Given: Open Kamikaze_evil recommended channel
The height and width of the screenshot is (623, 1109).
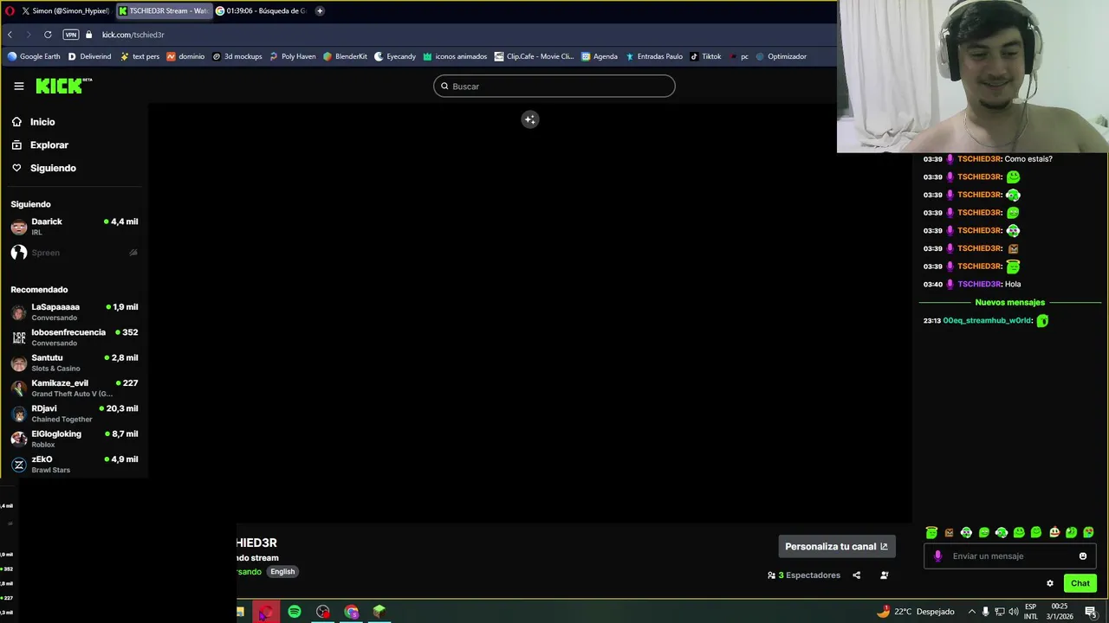Looking at the screenshot, I should pos(75,388).
